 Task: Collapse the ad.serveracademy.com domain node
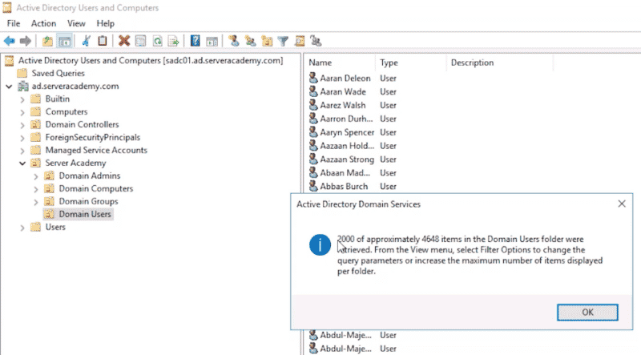pos(9,87)
